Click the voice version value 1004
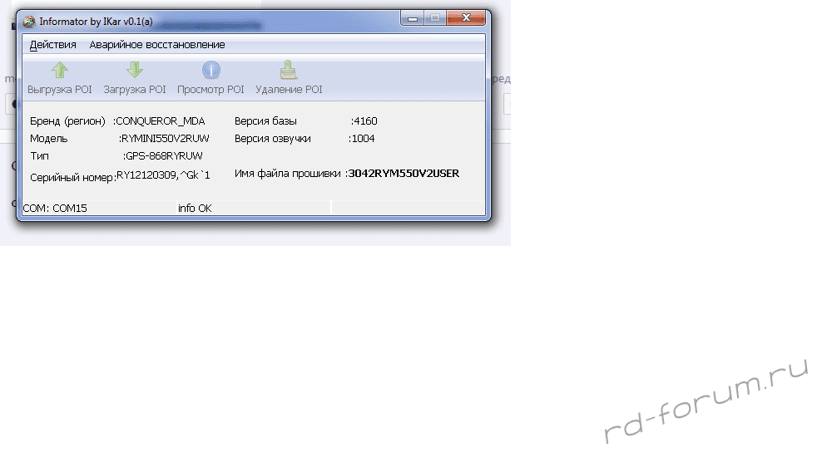Viewport: 832px width, 467px height. point(364,139)
